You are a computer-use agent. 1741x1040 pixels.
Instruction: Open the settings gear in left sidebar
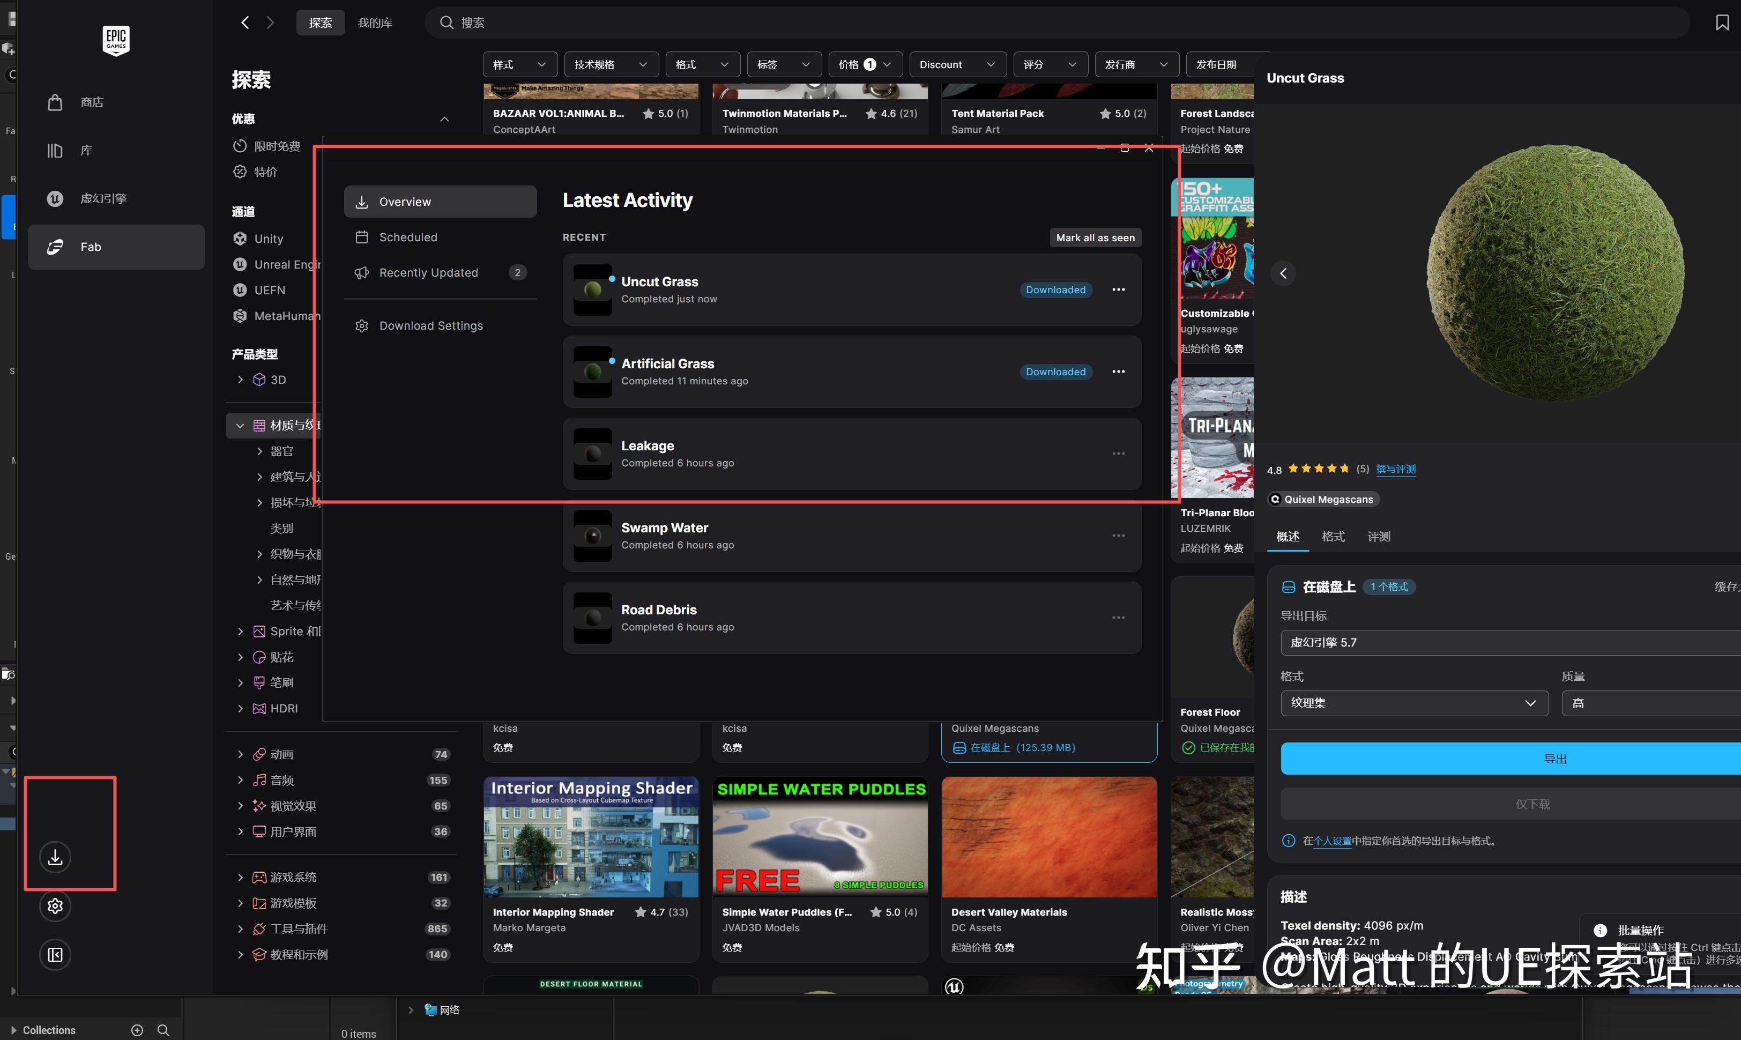pyautogui.click(x=55, y=906)
